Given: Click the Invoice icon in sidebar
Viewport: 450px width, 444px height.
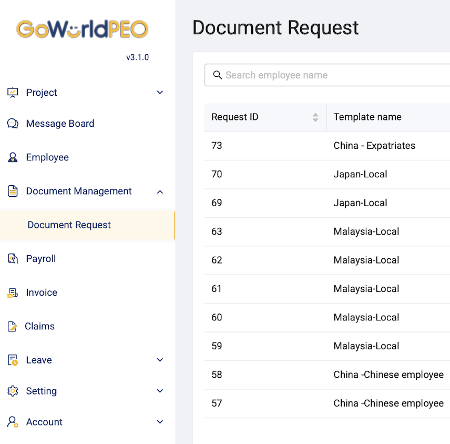Looking at the screenshot, I should 13,293.
